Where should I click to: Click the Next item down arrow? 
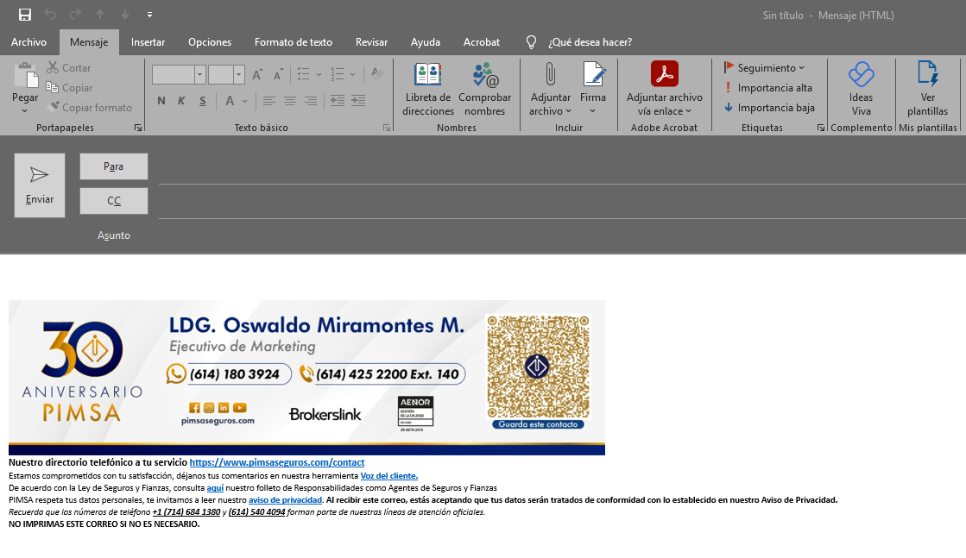[x=125, y=15]
